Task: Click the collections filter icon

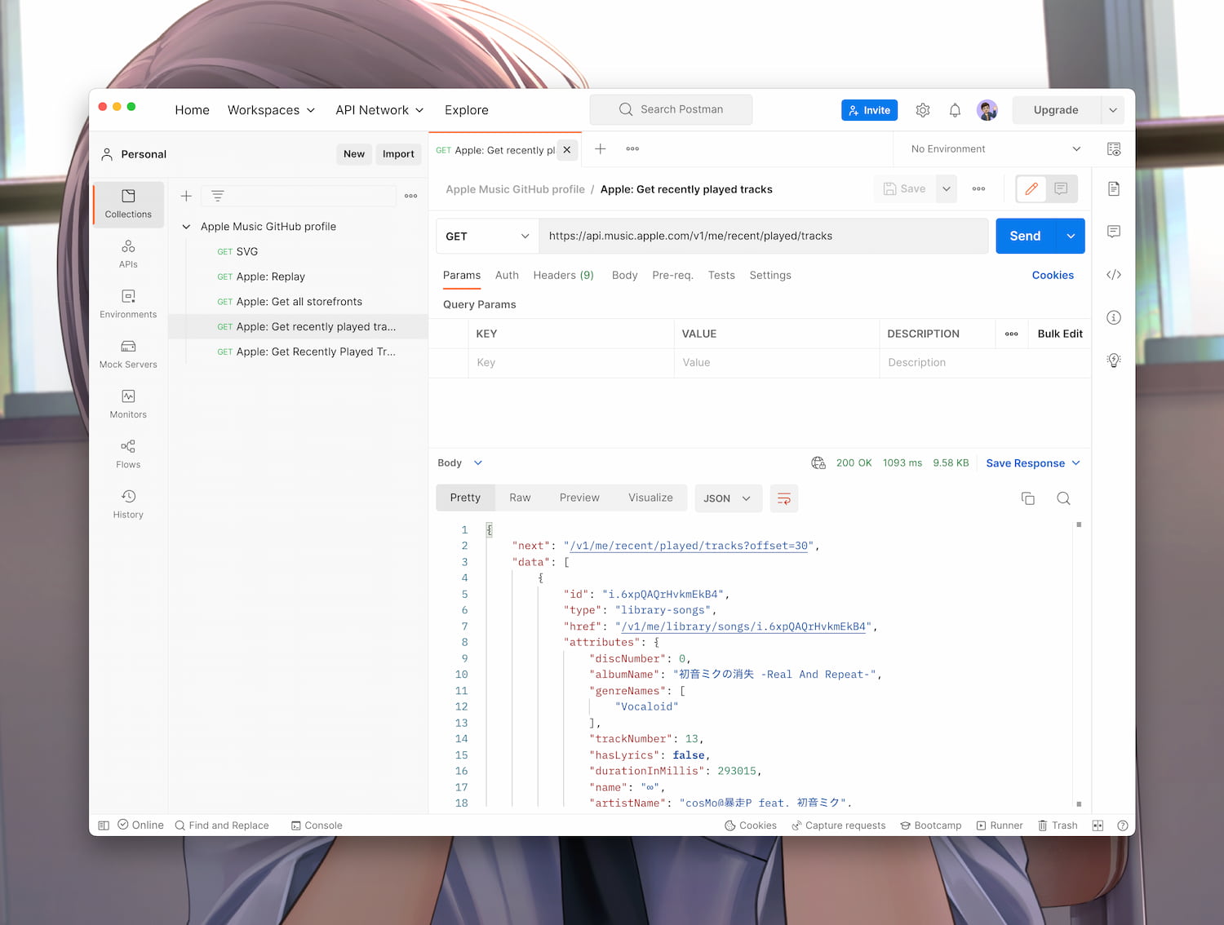Action: pyautogui.click(x=218, y=196)
